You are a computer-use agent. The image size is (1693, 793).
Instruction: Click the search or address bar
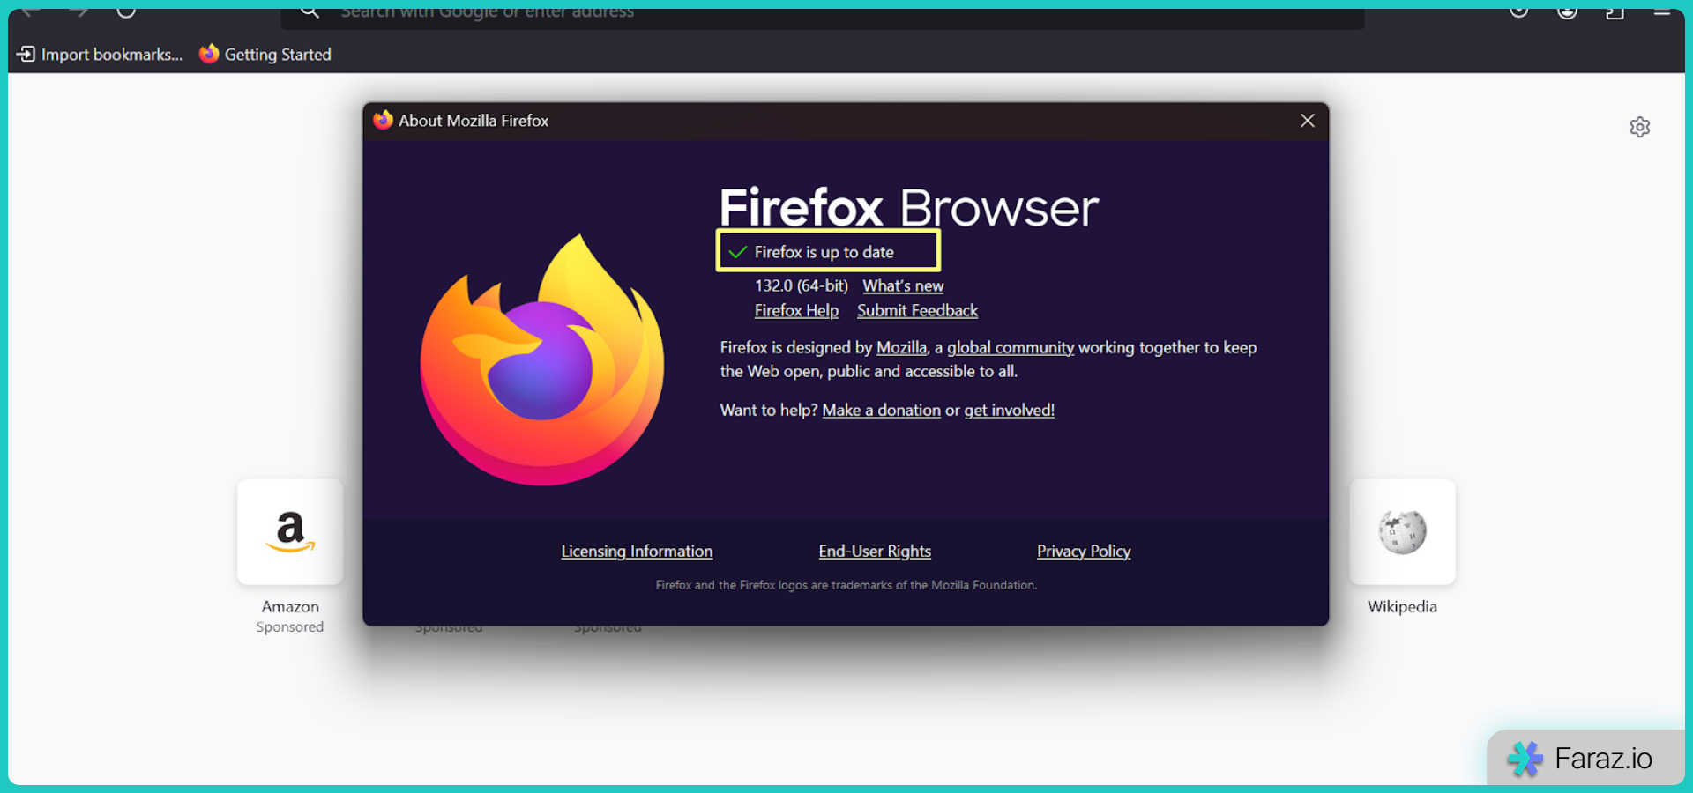(x=822, y=14)
